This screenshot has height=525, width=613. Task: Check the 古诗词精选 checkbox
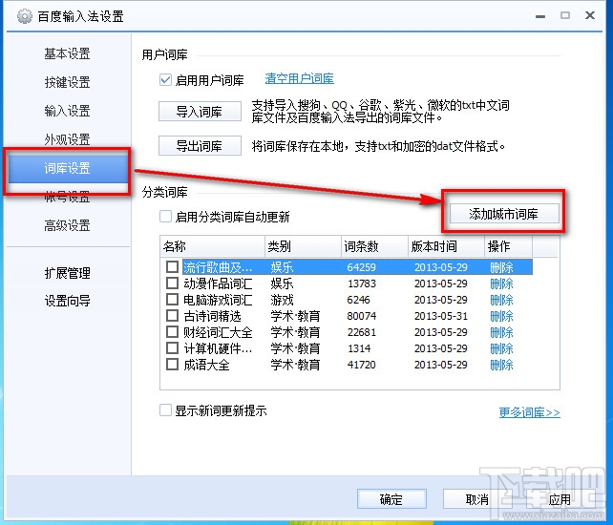click(172, 315)
